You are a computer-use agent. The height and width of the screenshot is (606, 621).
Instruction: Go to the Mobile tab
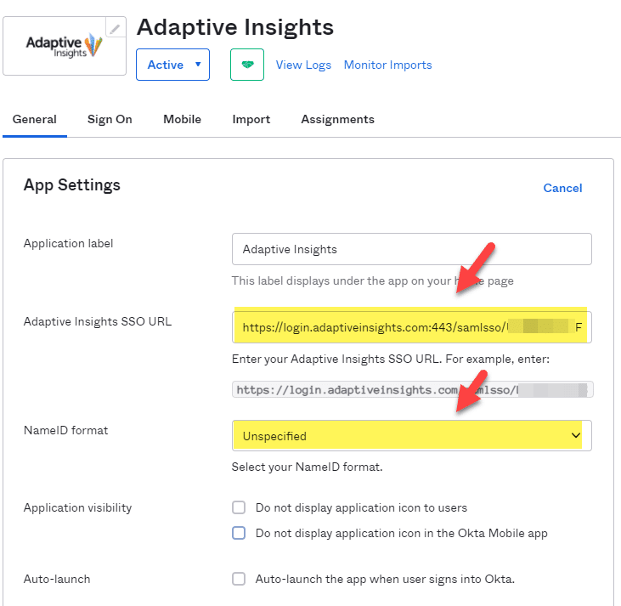182,120
